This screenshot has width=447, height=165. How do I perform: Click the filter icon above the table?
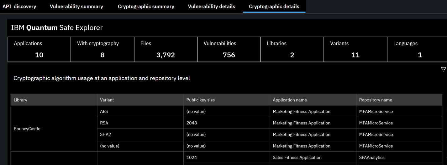pos(443,69)
